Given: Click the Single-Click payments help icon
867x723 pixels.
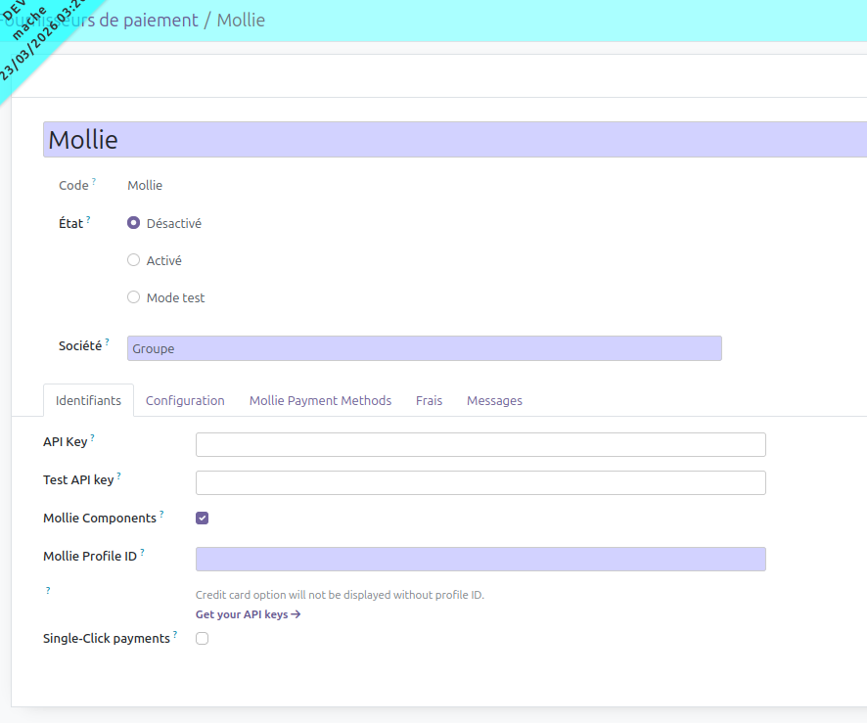Looking at the screenshot, I should (x=175, y=635).
